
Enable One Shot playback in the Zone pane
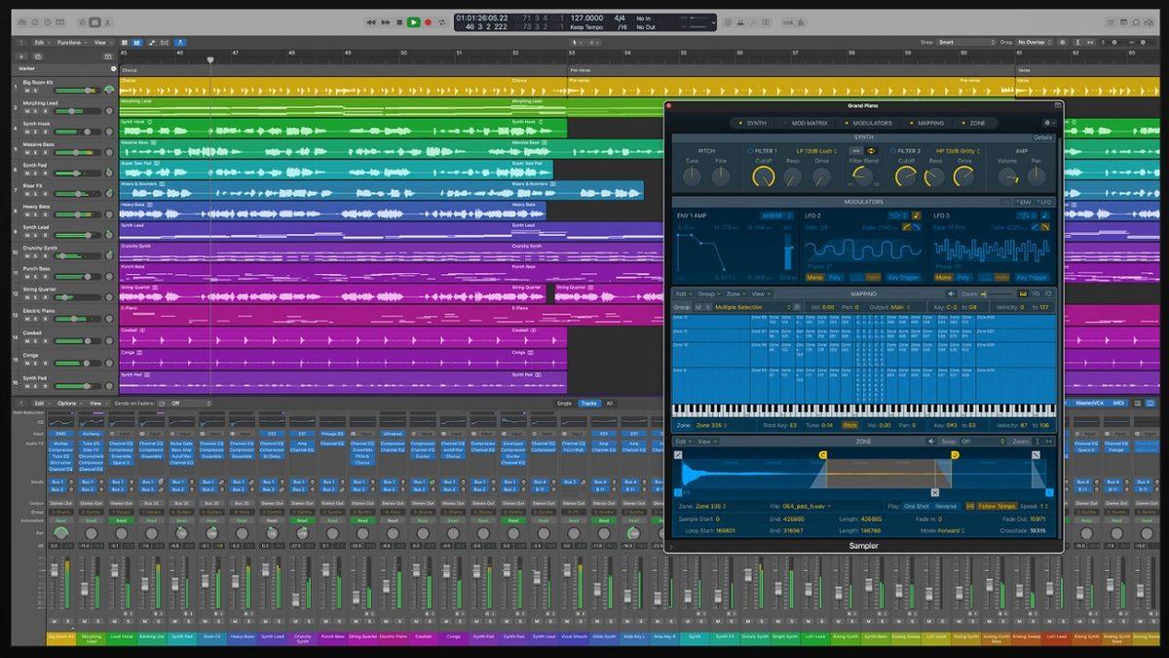[x=915, y=504]
